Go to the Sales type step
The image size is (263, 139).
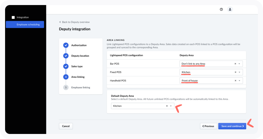77,66
